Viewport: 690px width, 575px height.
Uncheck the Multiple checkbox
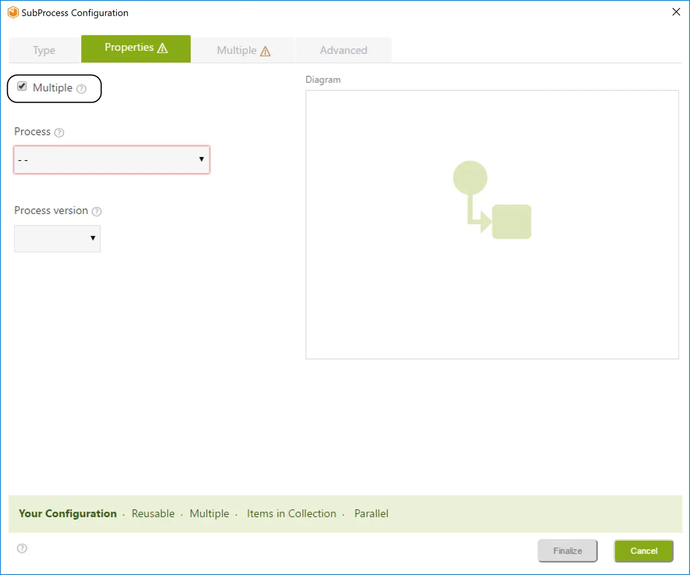[22, 86]
